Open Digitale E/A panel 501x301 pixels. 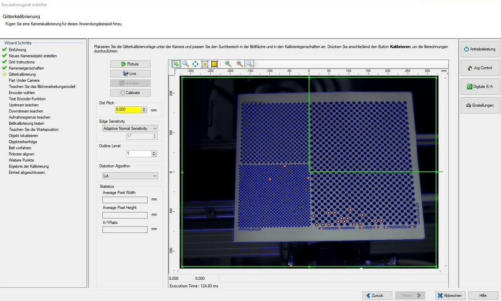tap(479, 87)
